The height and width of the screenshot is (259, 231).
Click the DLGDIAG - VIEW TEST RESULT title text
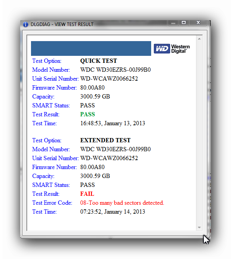point(62,24)
